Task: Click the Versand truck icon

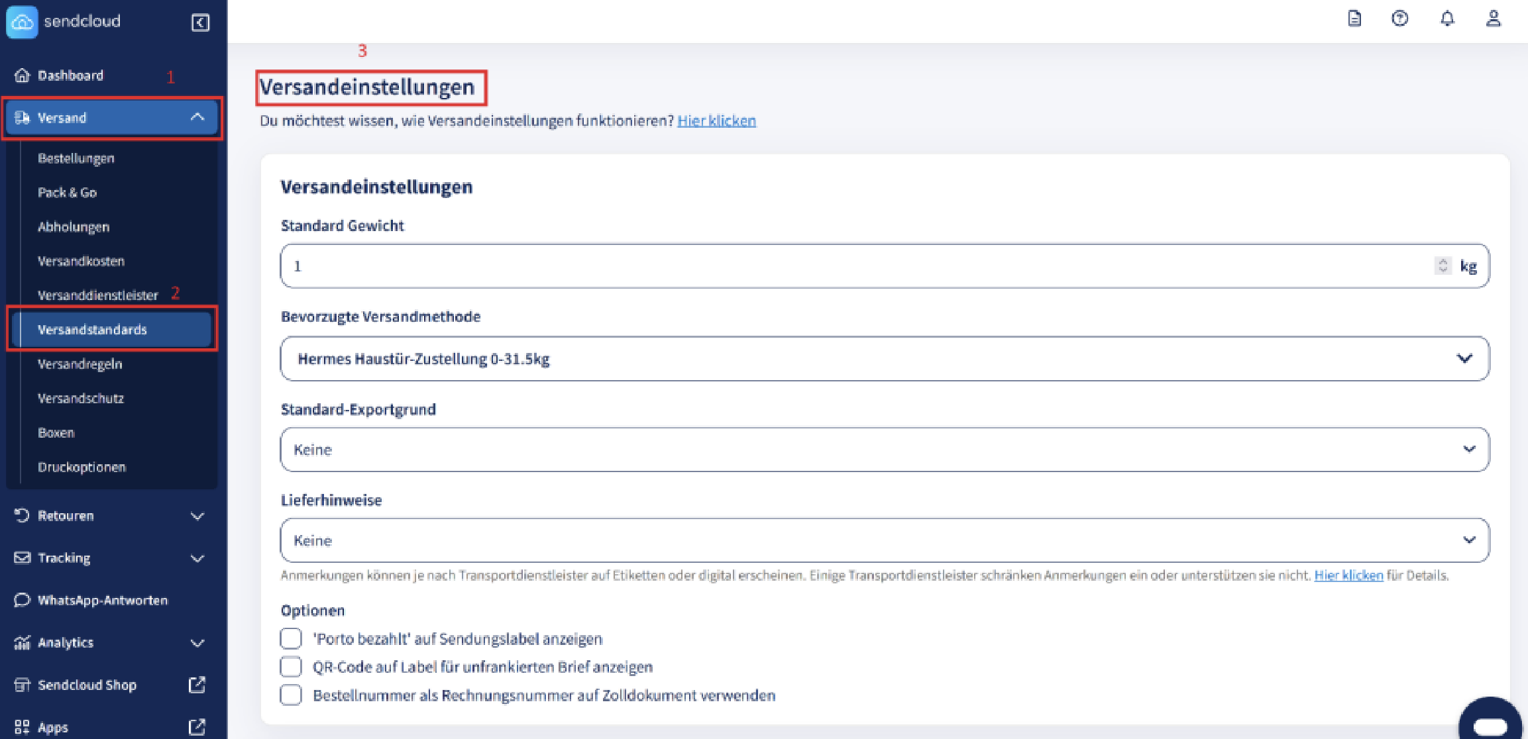Action: point(23,118)
